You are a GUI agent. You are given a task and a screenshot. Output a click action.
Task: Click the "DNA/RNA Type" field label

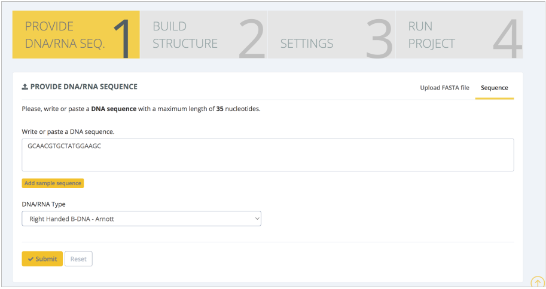44,204
